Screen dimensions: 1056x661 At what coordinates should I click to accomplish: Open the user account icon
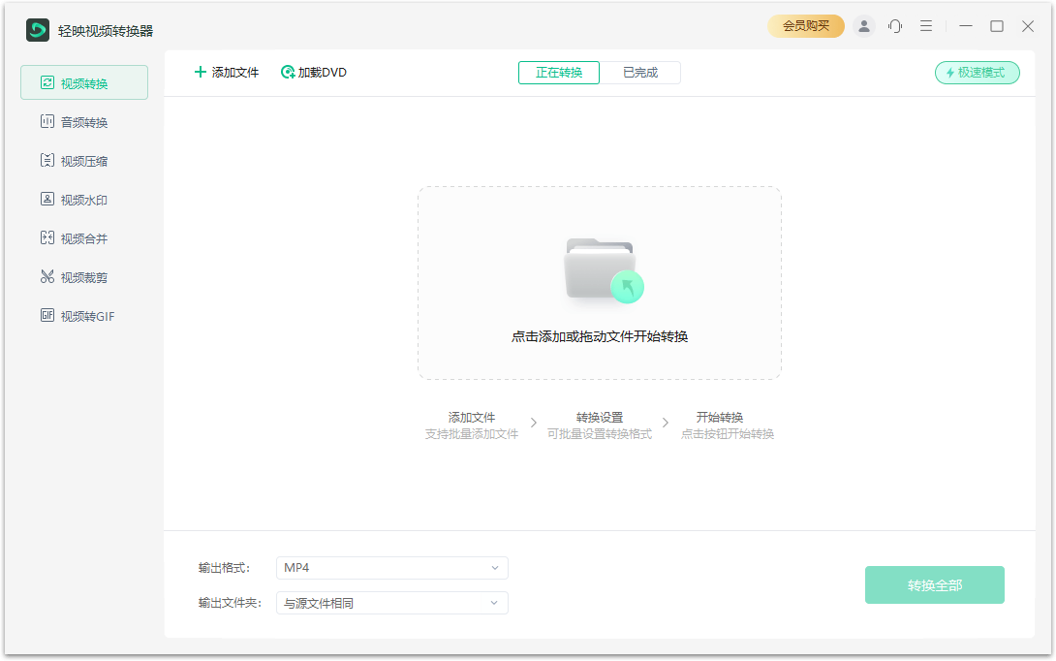864,26
